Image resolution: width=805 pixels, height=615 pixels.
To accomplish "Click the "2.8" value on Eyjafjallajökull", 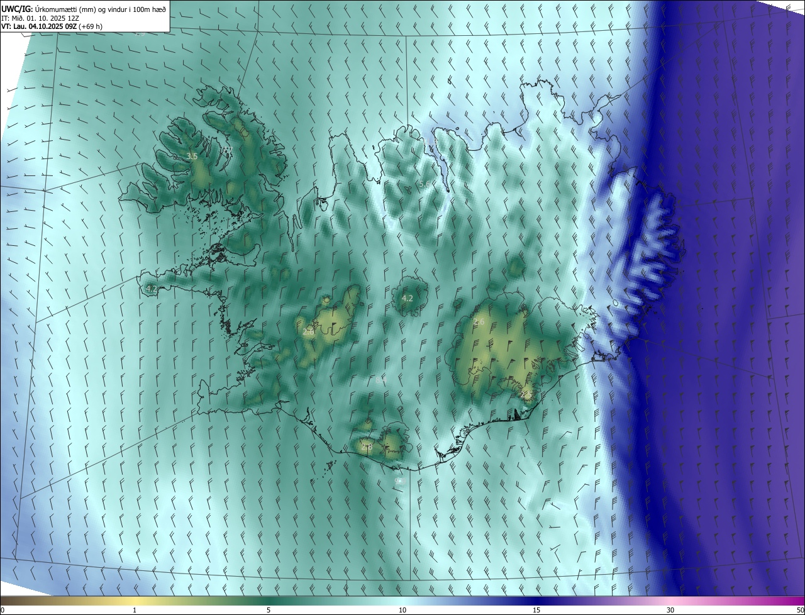I will pyautogui.click(x=367, y=447).
